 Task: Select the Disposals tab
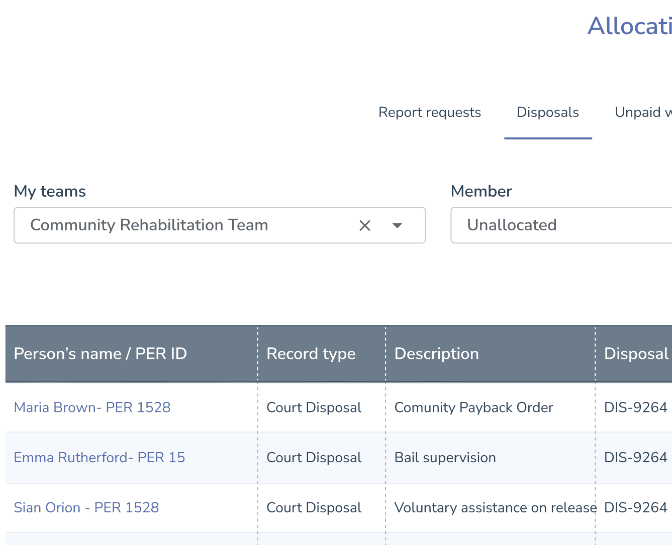click(x=547, y=112)
